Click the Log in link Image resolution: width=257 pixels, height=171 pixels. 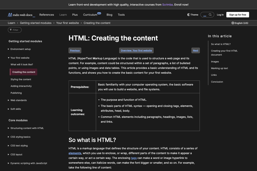click(x=220, y=15)
